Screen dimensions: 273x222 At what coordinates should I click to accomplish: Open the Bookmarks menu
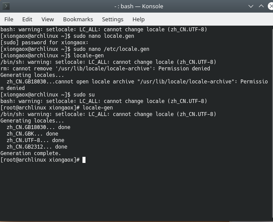(78, 20)
